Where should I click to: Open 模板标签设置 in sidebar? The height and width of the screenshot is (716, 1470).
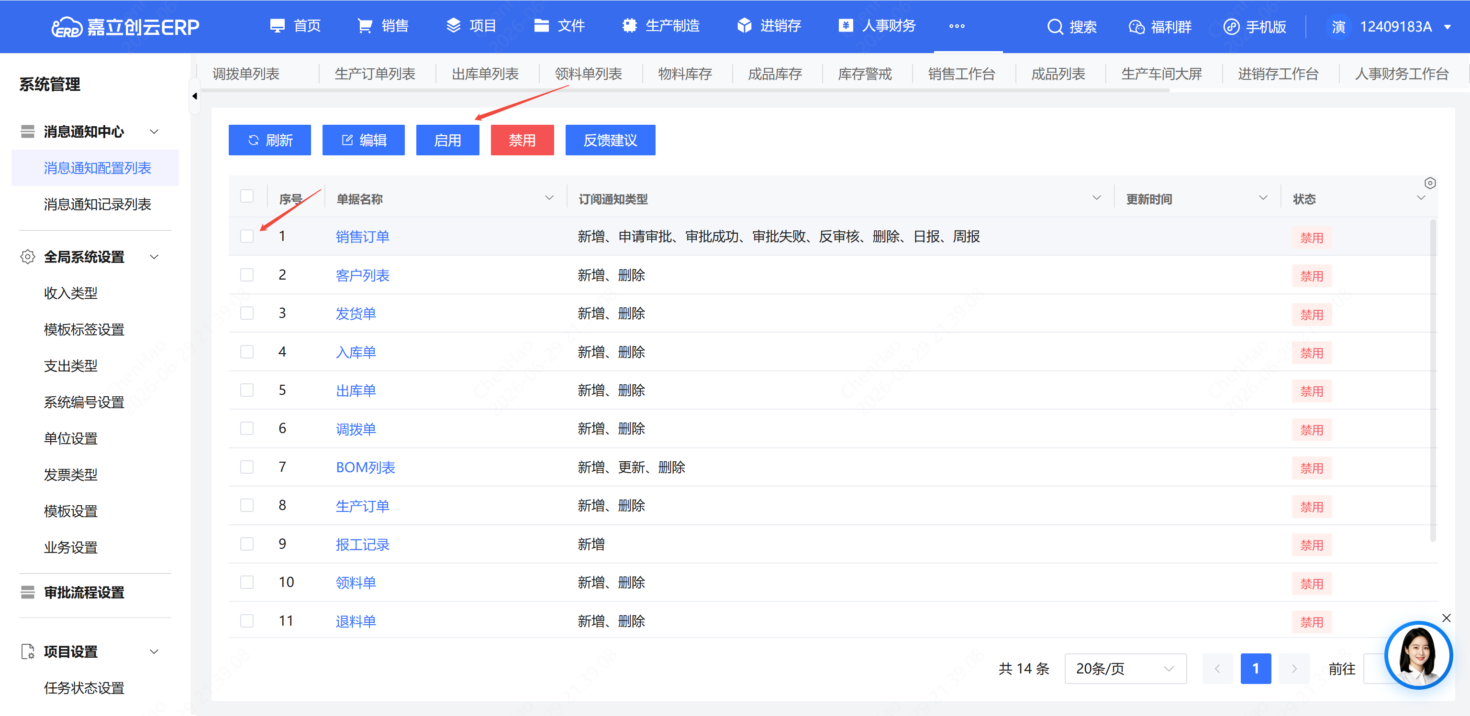click(x=84, y=329)
